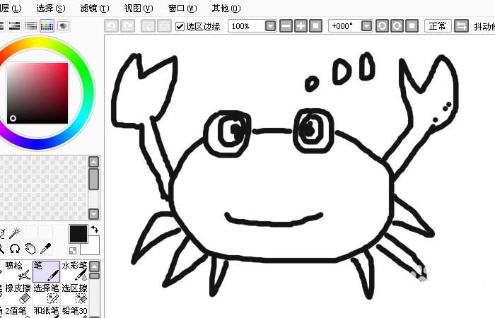The image size is (495, 318).
Task: Open the 滤镜(T) menu
Action: 95,8
